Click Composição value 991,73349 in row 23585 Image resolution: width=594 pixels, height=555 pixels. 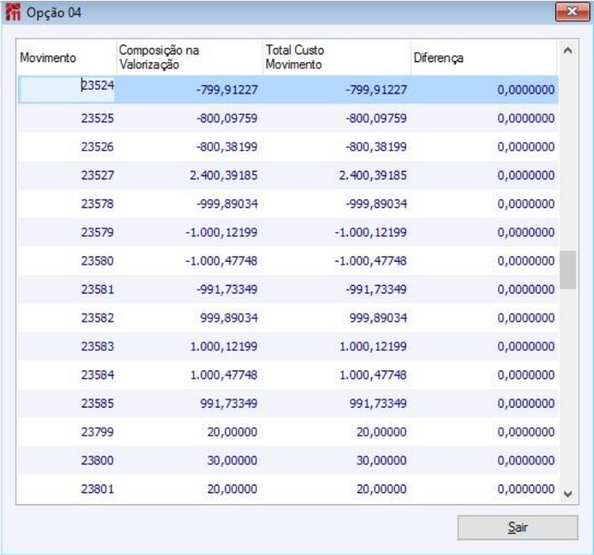click(229, 403)
